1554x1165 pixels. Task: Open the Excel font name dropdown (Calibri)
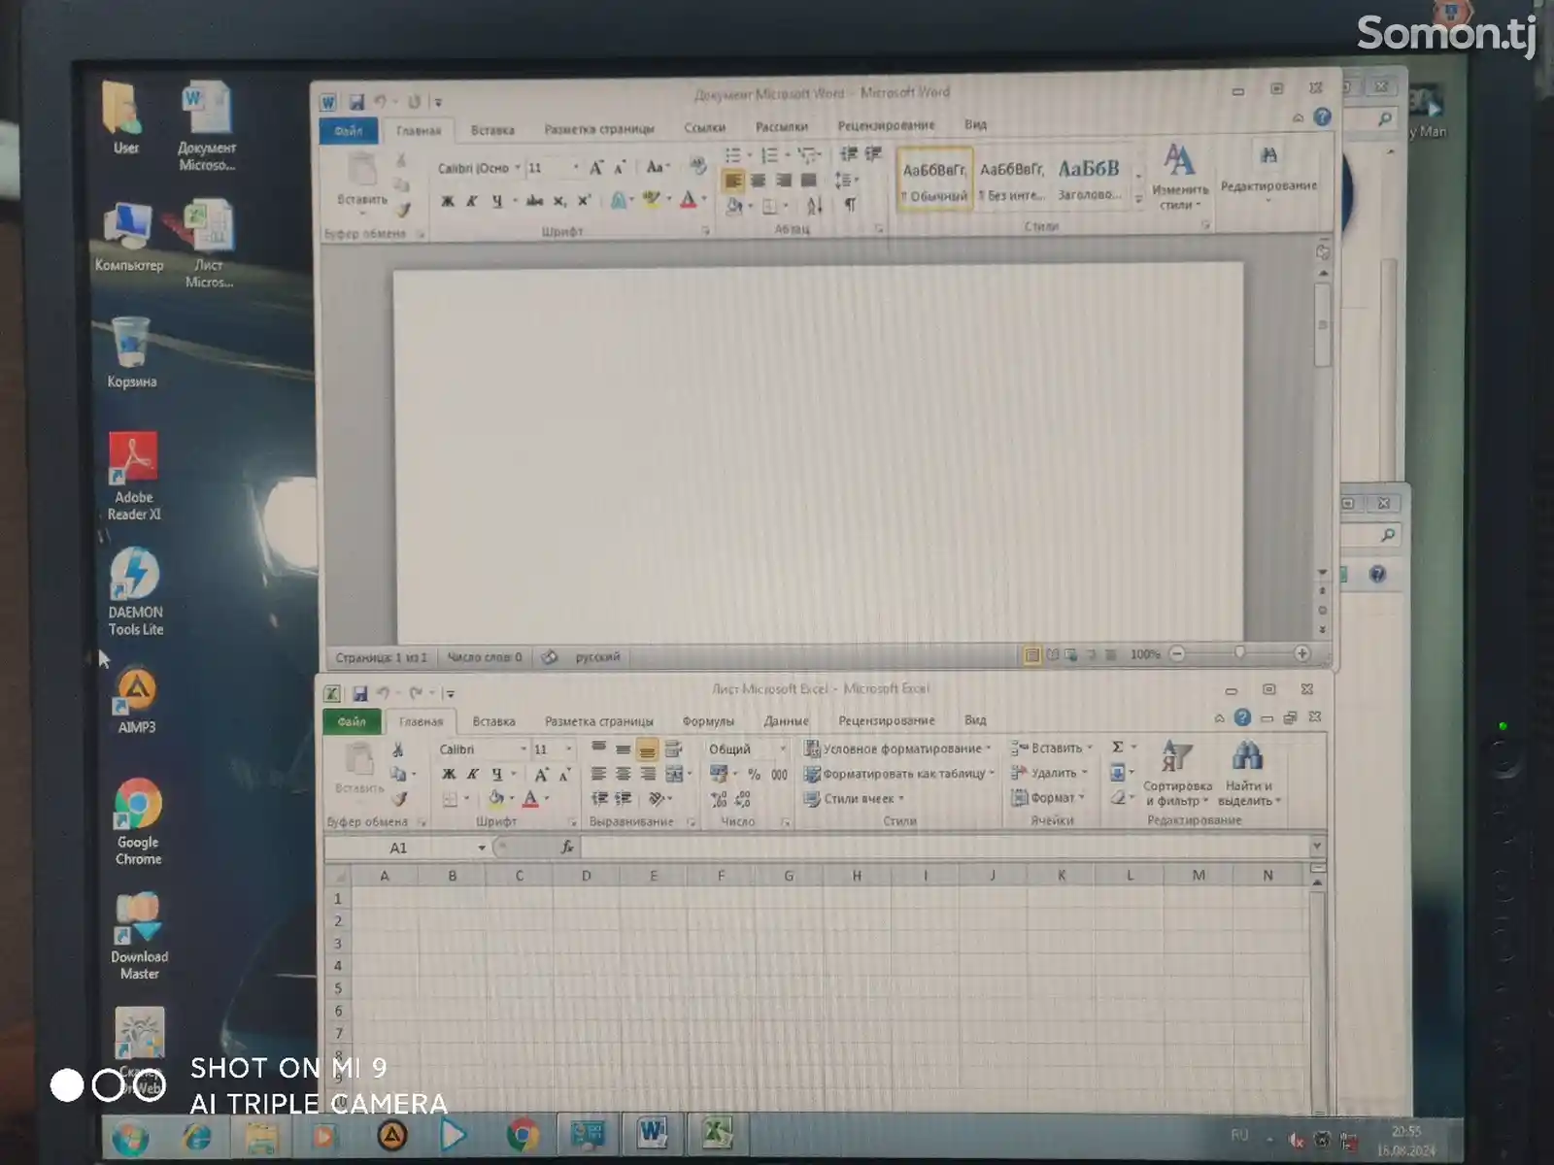point(523,749)
